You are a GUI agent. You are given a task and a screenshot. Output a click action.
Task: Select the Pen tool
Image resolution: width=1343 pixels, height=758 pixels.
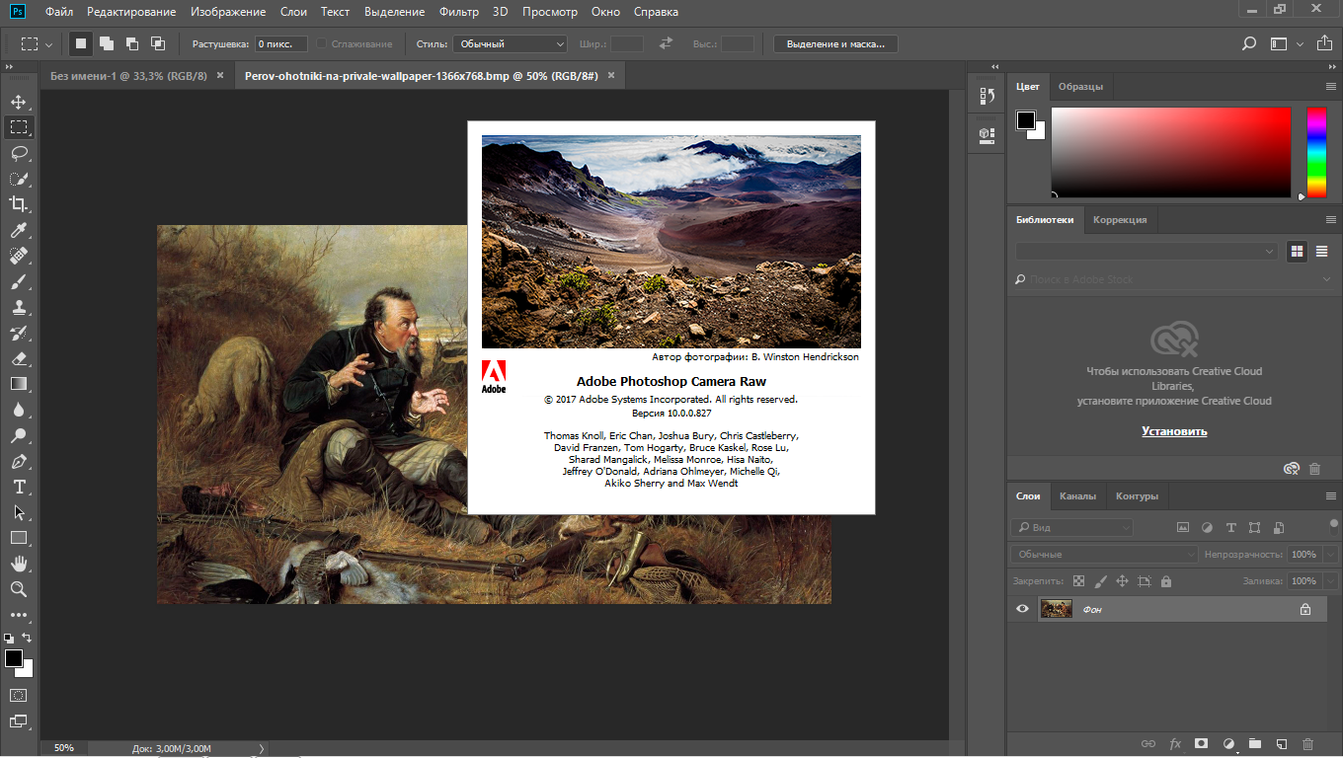pos(19,461)
